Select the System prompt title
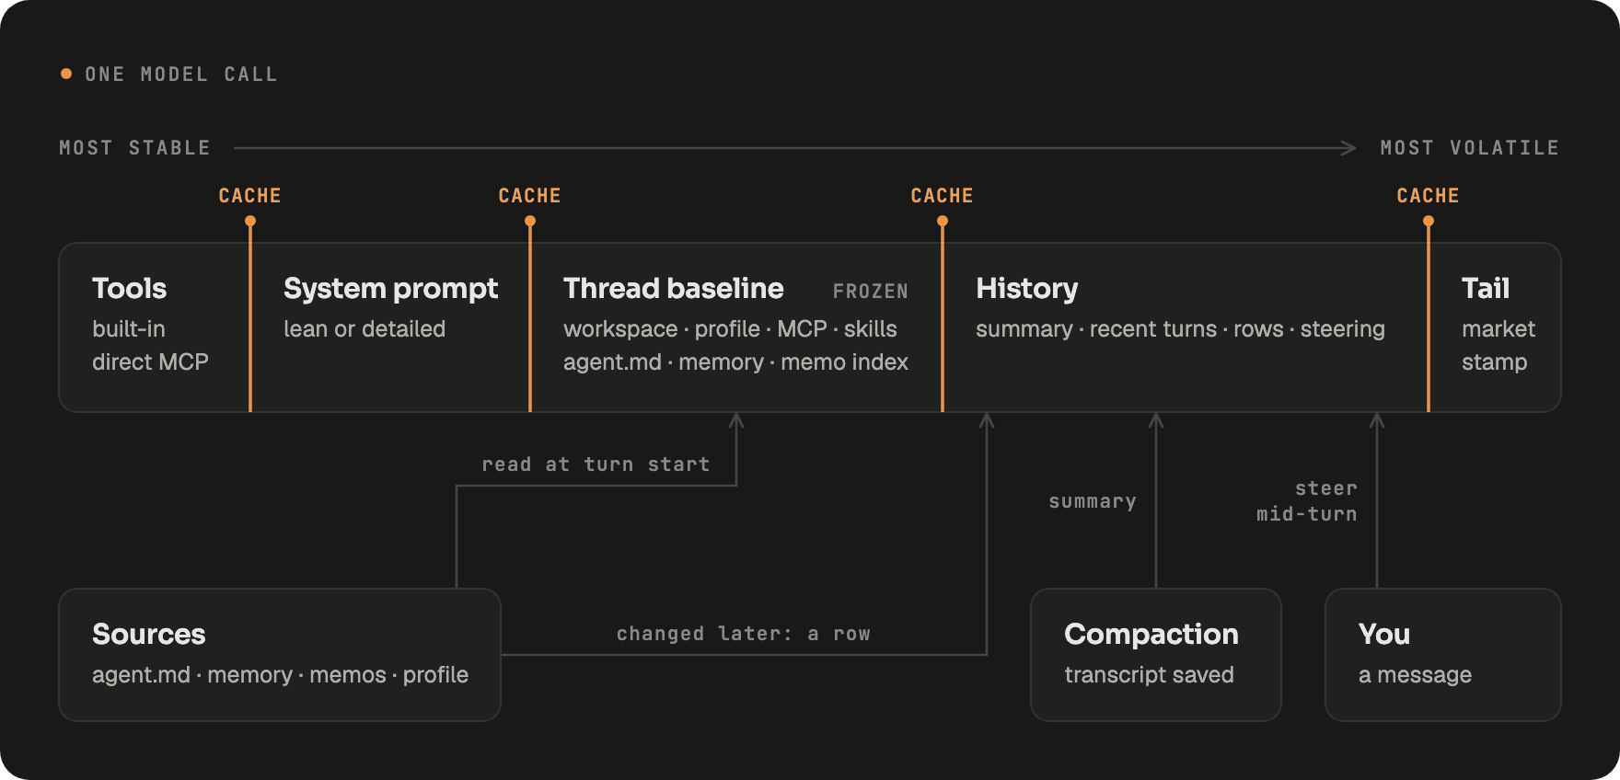The image size is (1620, 780). (390, 290)
